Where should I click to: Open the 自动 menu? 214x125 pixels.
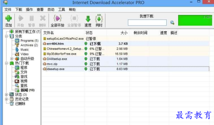(x=51, y=9)
